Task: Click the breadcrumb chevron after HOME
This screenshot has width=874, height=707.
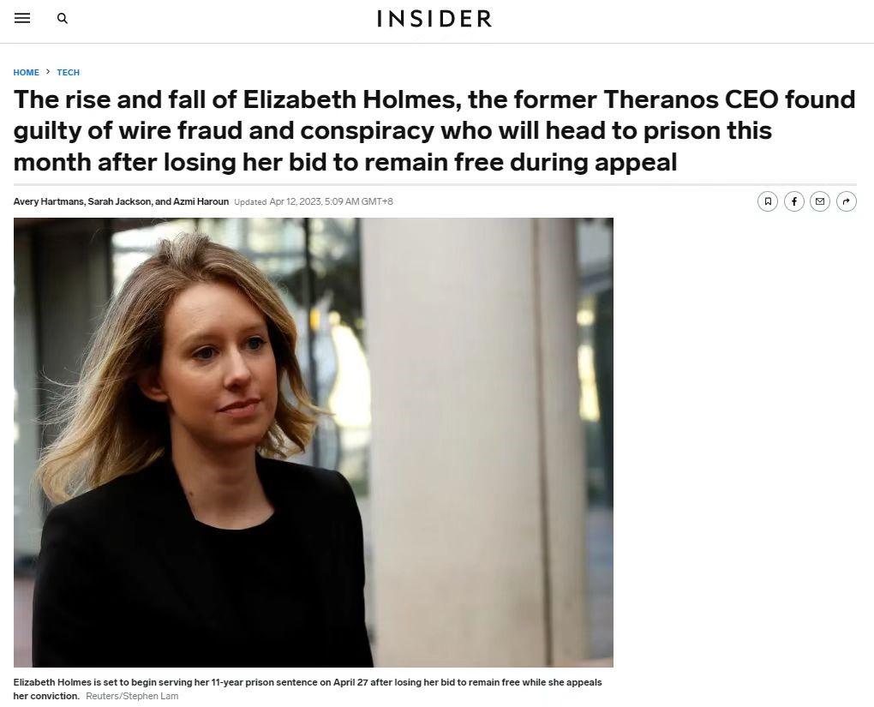Action: click(48, 72)
